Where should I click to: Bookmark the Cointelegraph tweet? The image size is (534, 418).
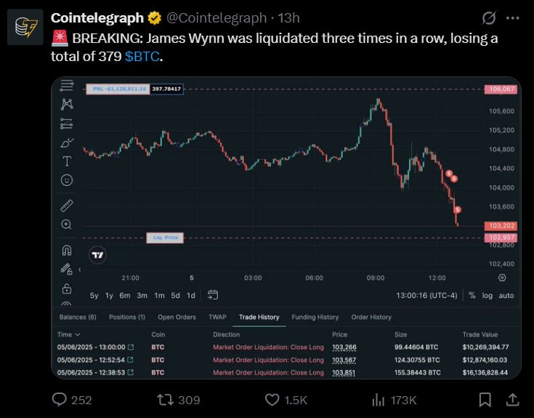tap(485, 400)
